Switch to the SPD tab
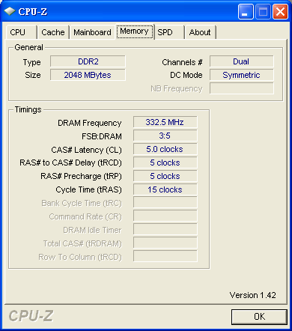Screen dimensions: 292x331 coord(169,32)
